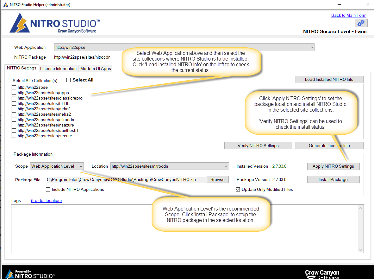Open the settings gears icon button
Viewport: 374px width, 279px height.
pyautogui.click(x=361, y=23)
